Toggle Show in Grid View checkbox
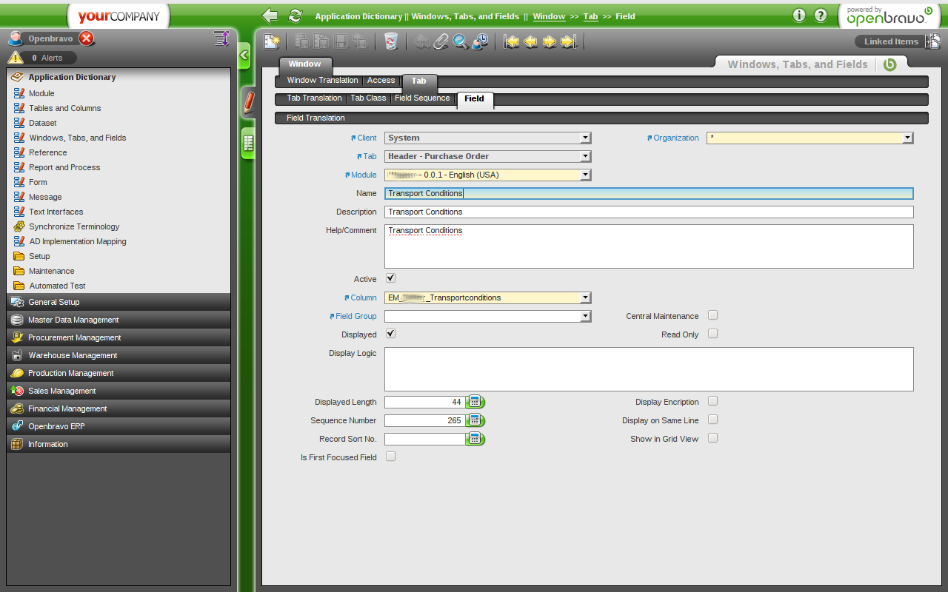This screenshot has height=592, width=948. 712,438
